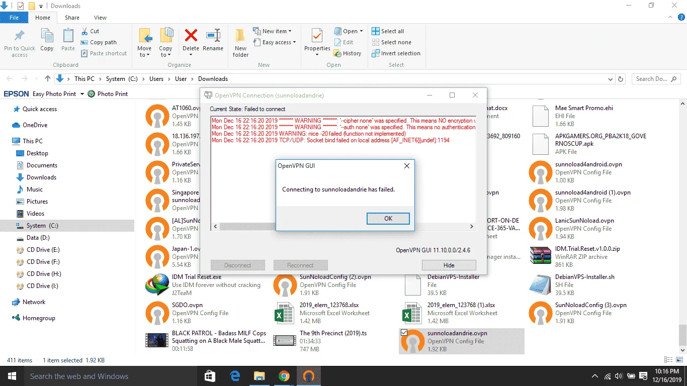Open the Move to menu

pos(144,43)
